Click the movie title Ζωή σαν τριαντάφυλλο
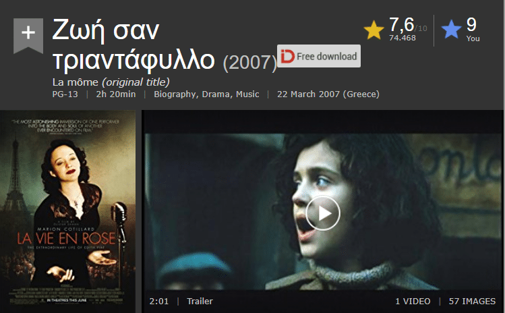 [133, 45]
